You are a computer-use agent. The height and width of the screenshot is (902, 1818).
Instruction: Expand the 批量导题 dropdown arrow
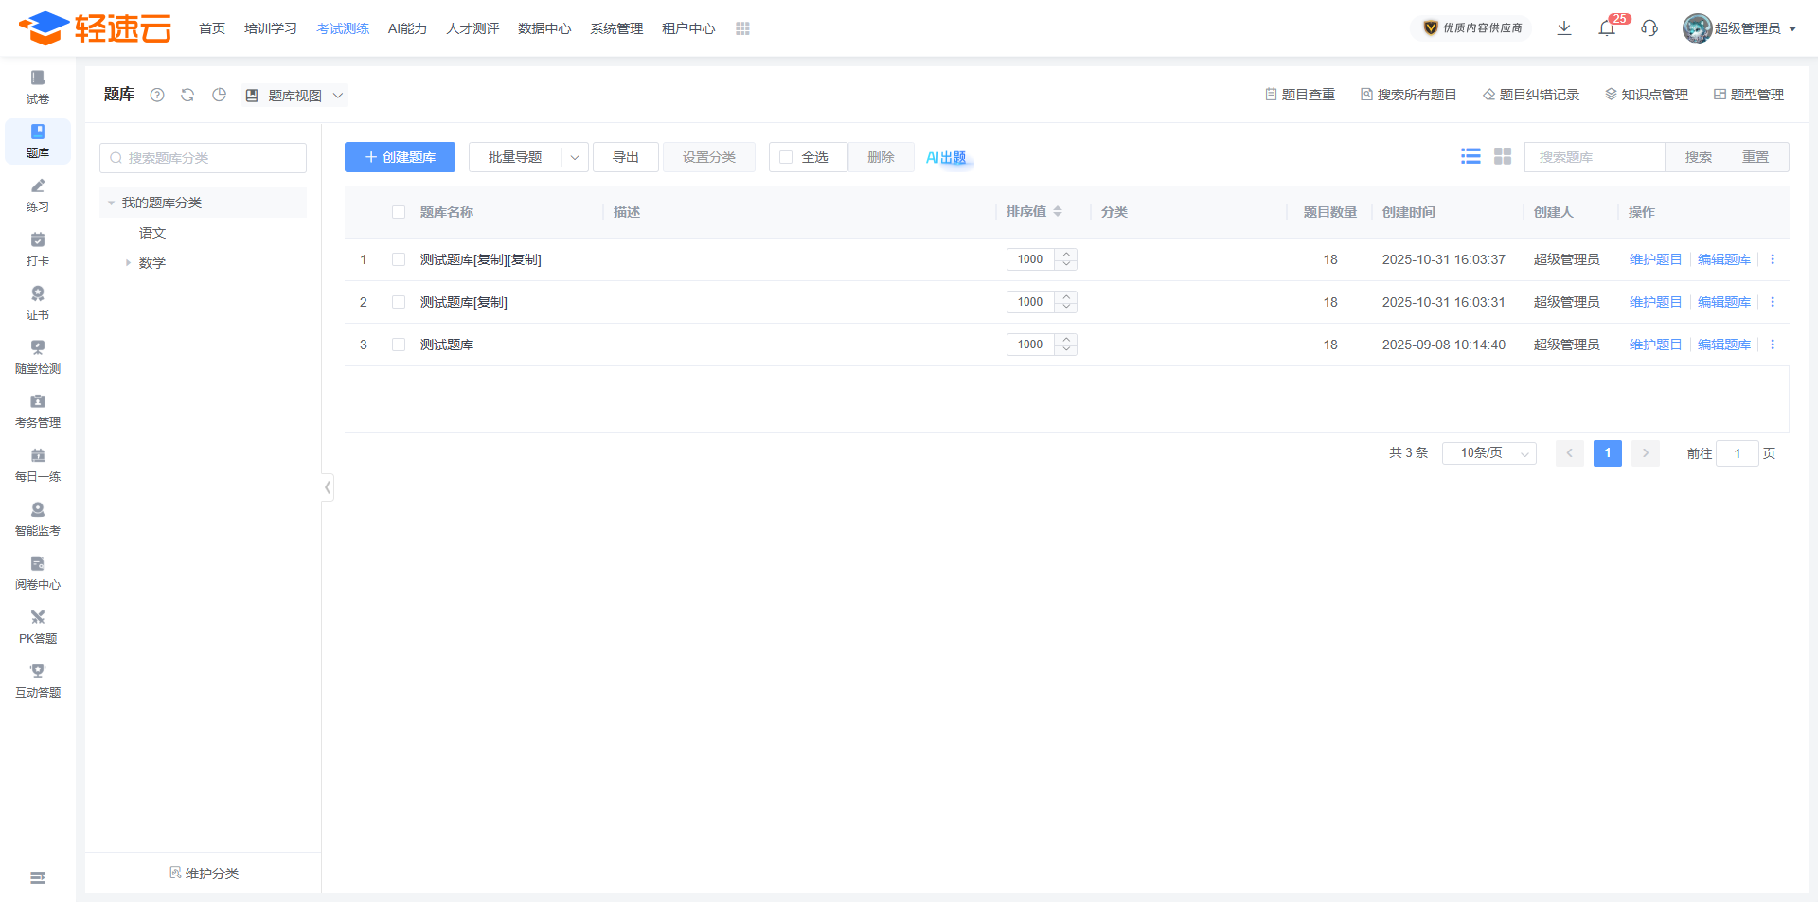click(x=575, y=157)
